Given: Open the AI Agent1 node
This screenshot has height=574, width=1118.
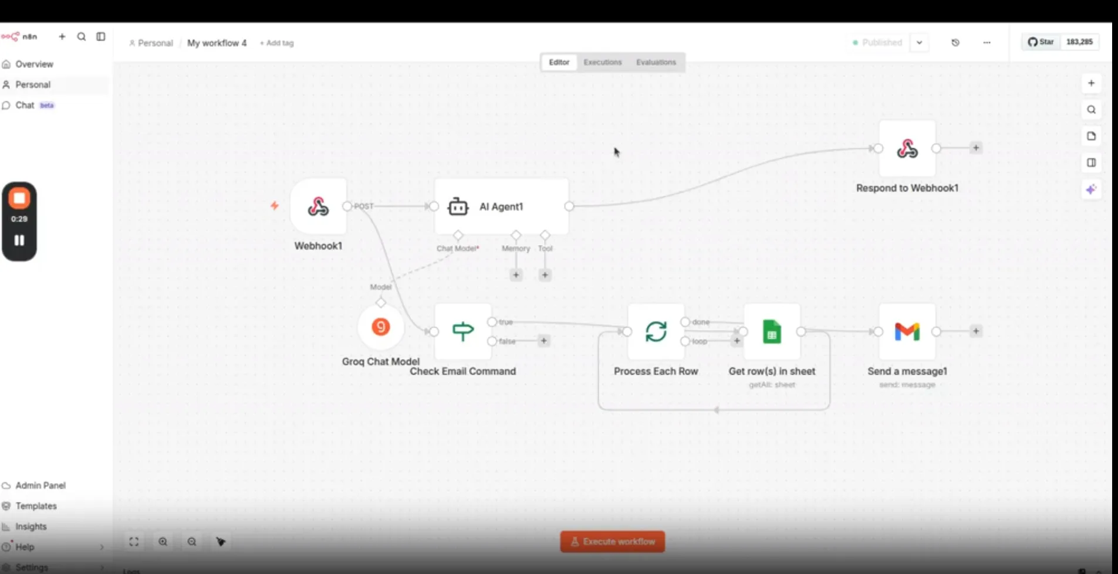Looking at the screenshot, I should coord(501,206).
